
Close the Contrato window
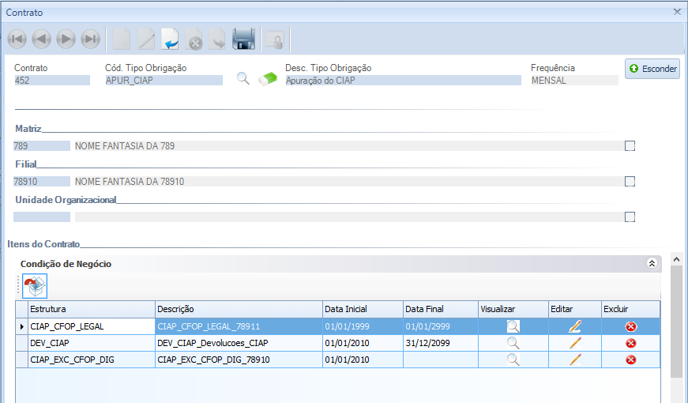coord(677,12)
